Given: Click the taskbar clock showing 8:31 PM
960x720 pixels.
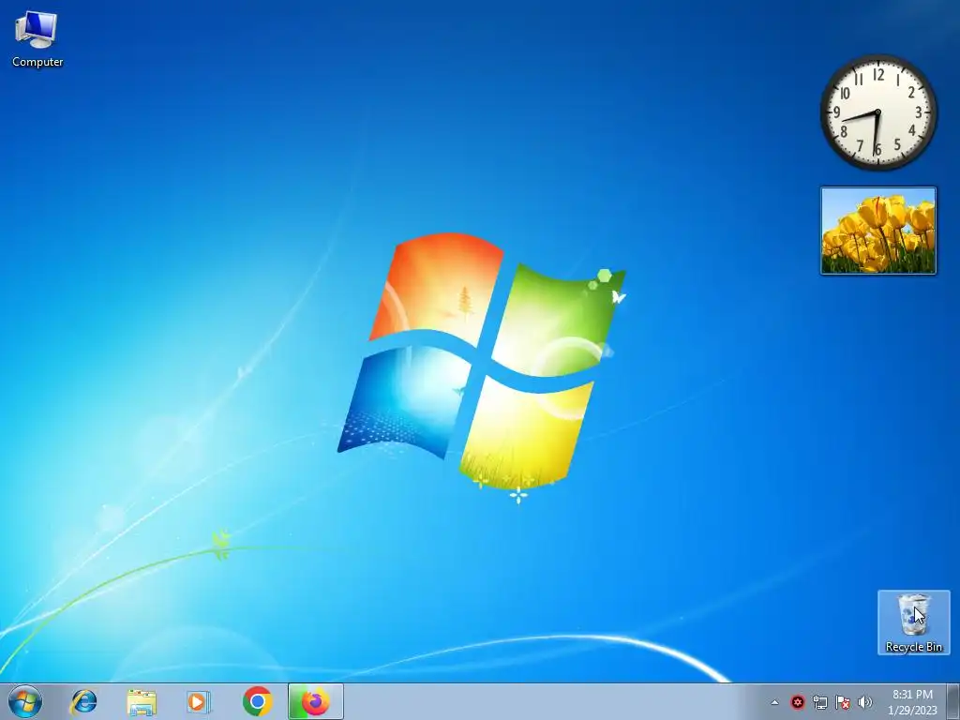Looking at the screenshot, I should 912,702.
